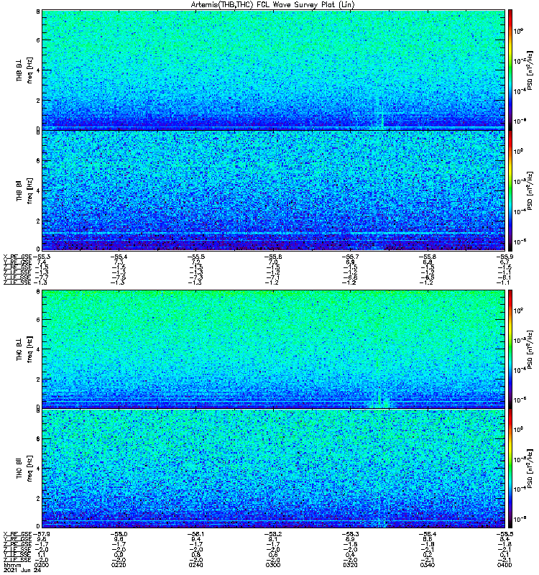The image size is (539, 575).
Task: Click the X_RE_GSE value '-58.4' under THC panels
Action: [428, 534]
